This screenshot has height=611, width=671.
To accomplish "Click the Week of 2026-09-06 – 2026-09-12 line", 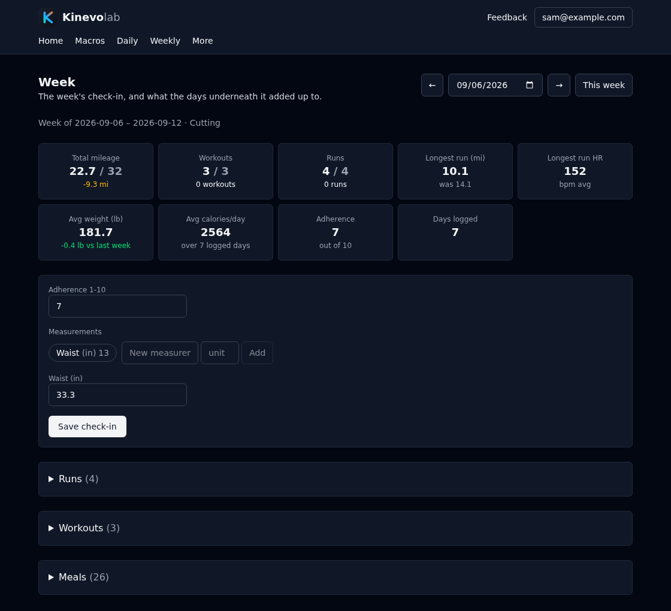I will pos(129,123).
